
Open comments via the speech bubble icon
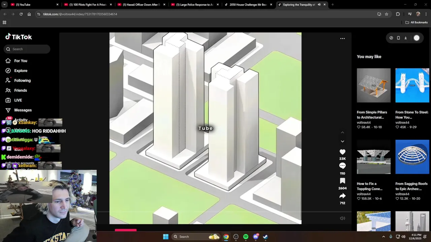coord(342,166)
